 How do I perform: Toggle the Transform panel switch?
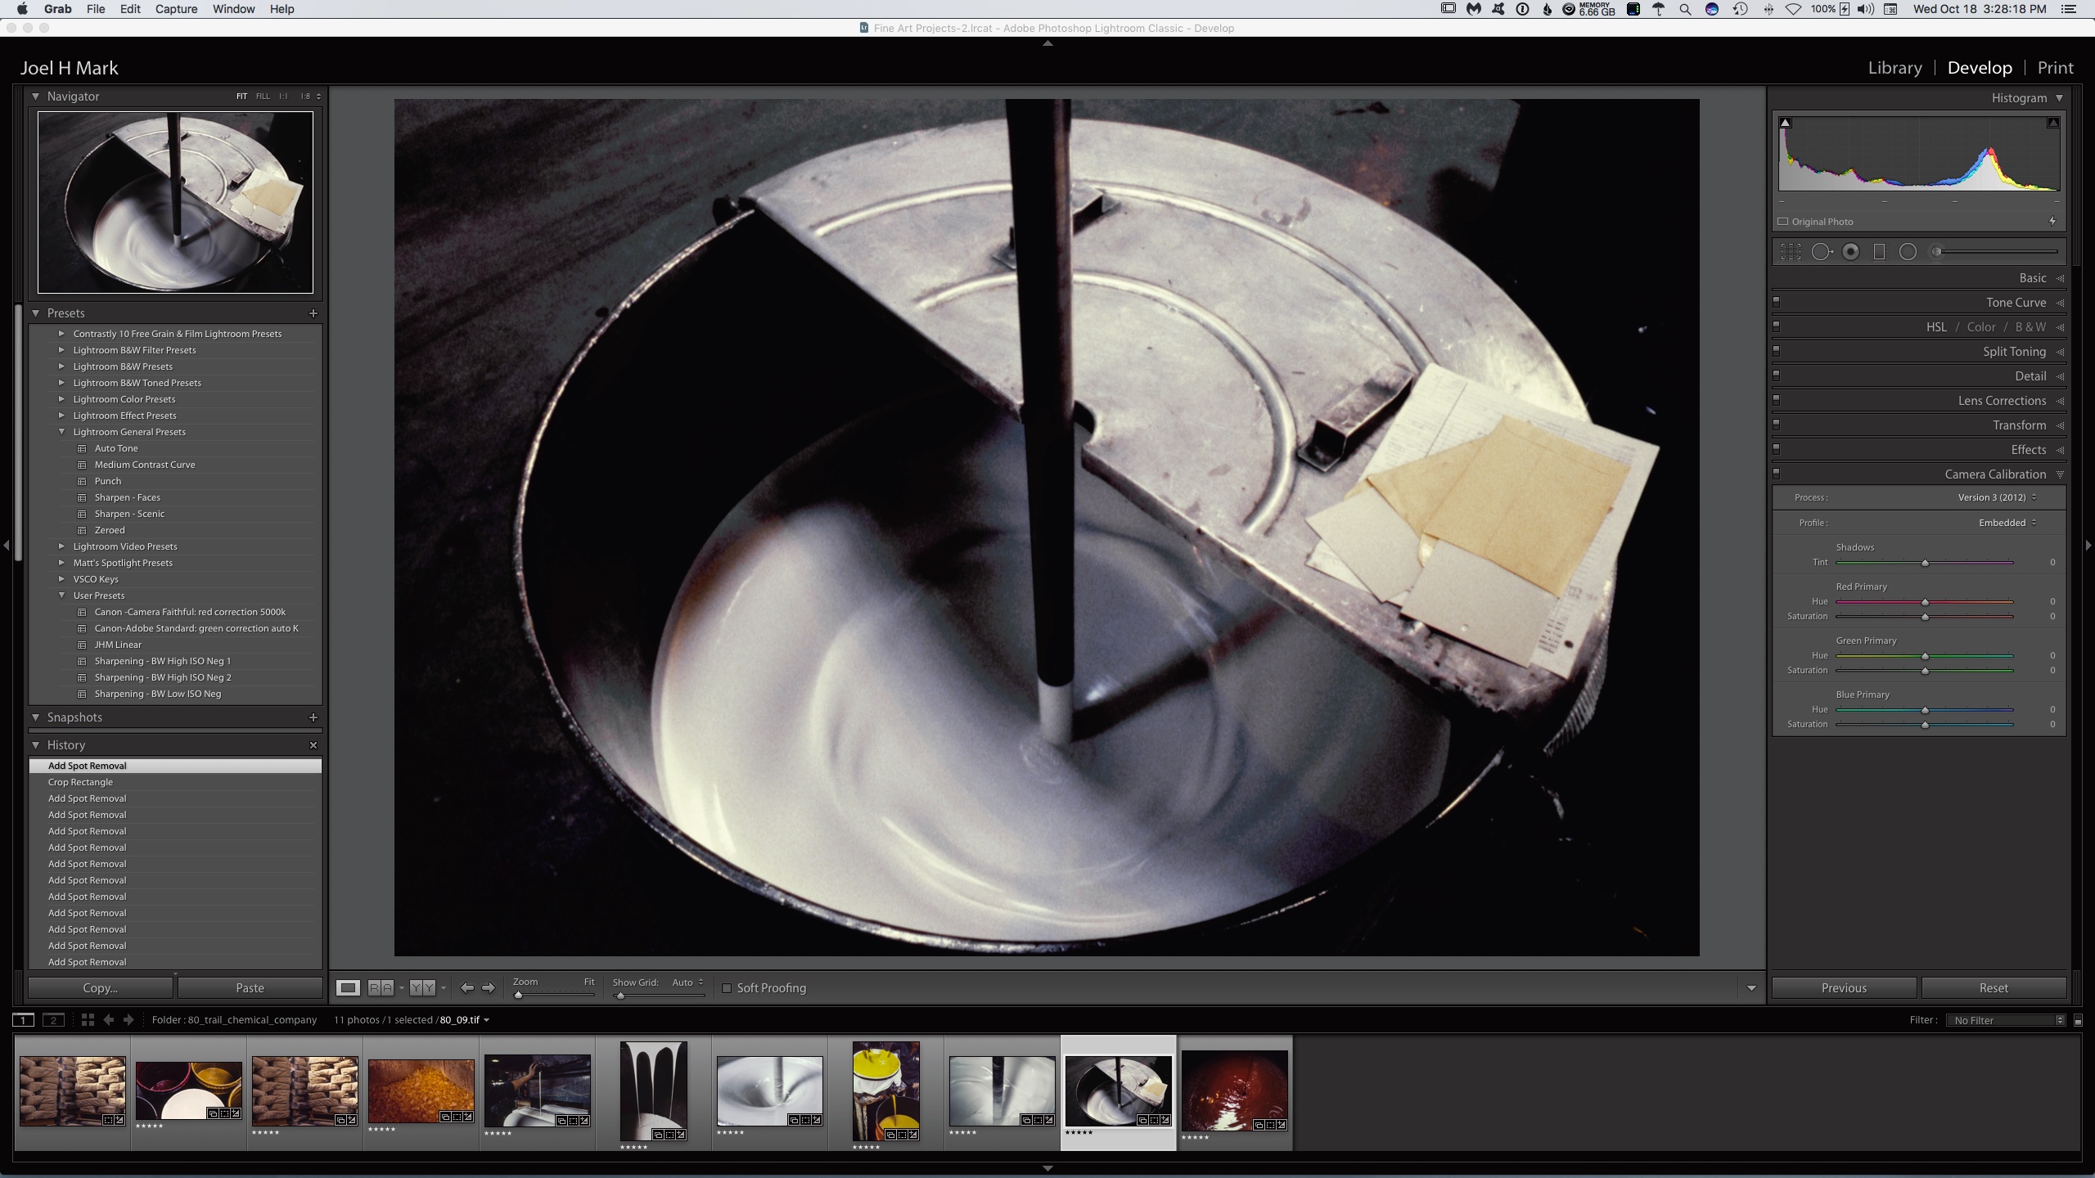click(x=1777, y=425)
